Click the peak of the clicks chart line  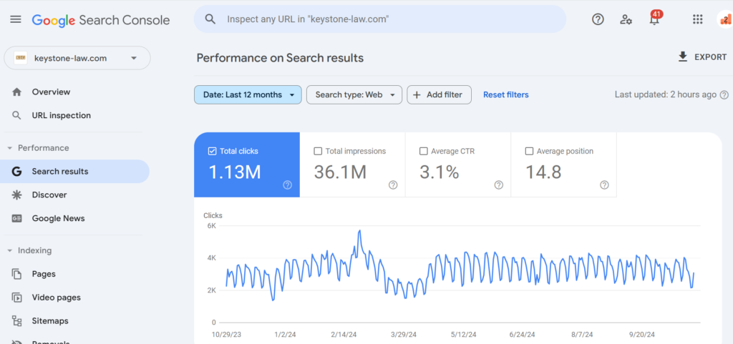coord(359,231)
